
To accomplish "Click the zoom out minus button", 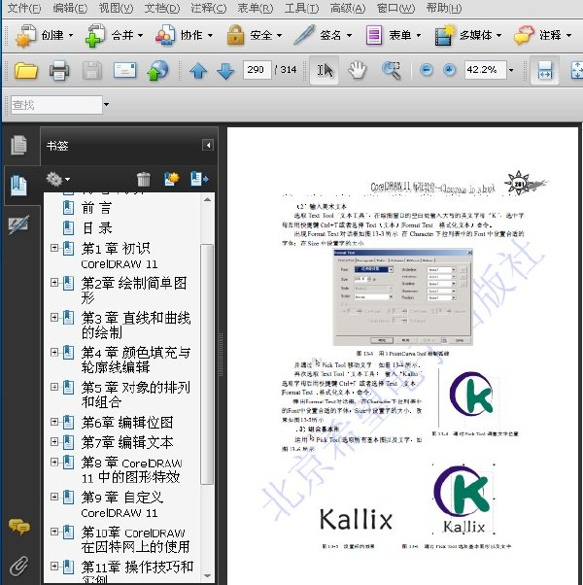I will click(427, 70).
